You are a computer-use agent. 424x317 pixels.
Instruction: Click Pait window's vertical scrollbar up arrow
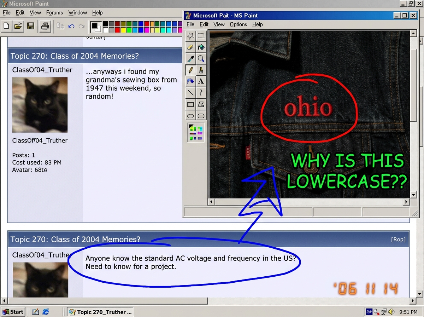[x=413, y=34]
